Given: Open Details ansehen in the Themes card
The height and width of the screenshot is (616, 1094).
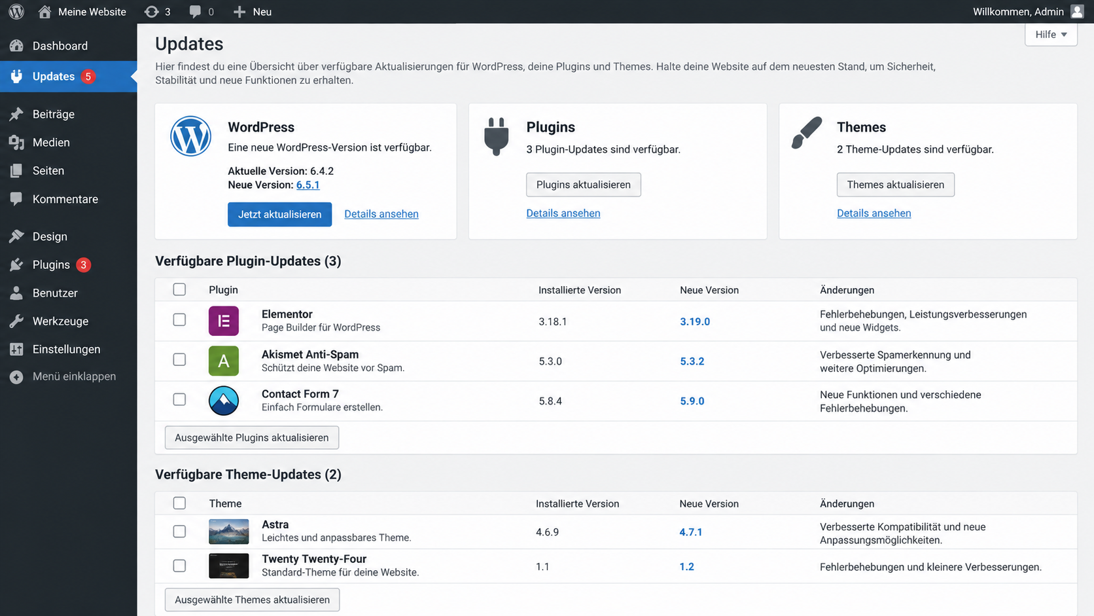Looking at the screenshot, I should click(874, 213).
